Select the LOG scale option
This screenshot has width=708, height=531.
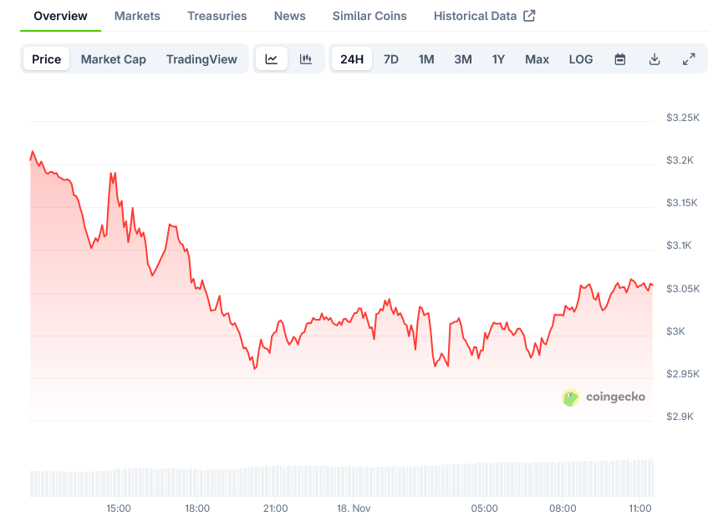(580, 58)
